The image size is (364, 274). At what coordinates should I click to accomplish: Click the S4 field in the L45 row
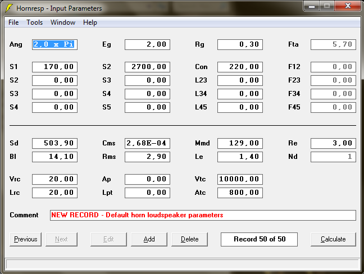[x=54, y=107]
